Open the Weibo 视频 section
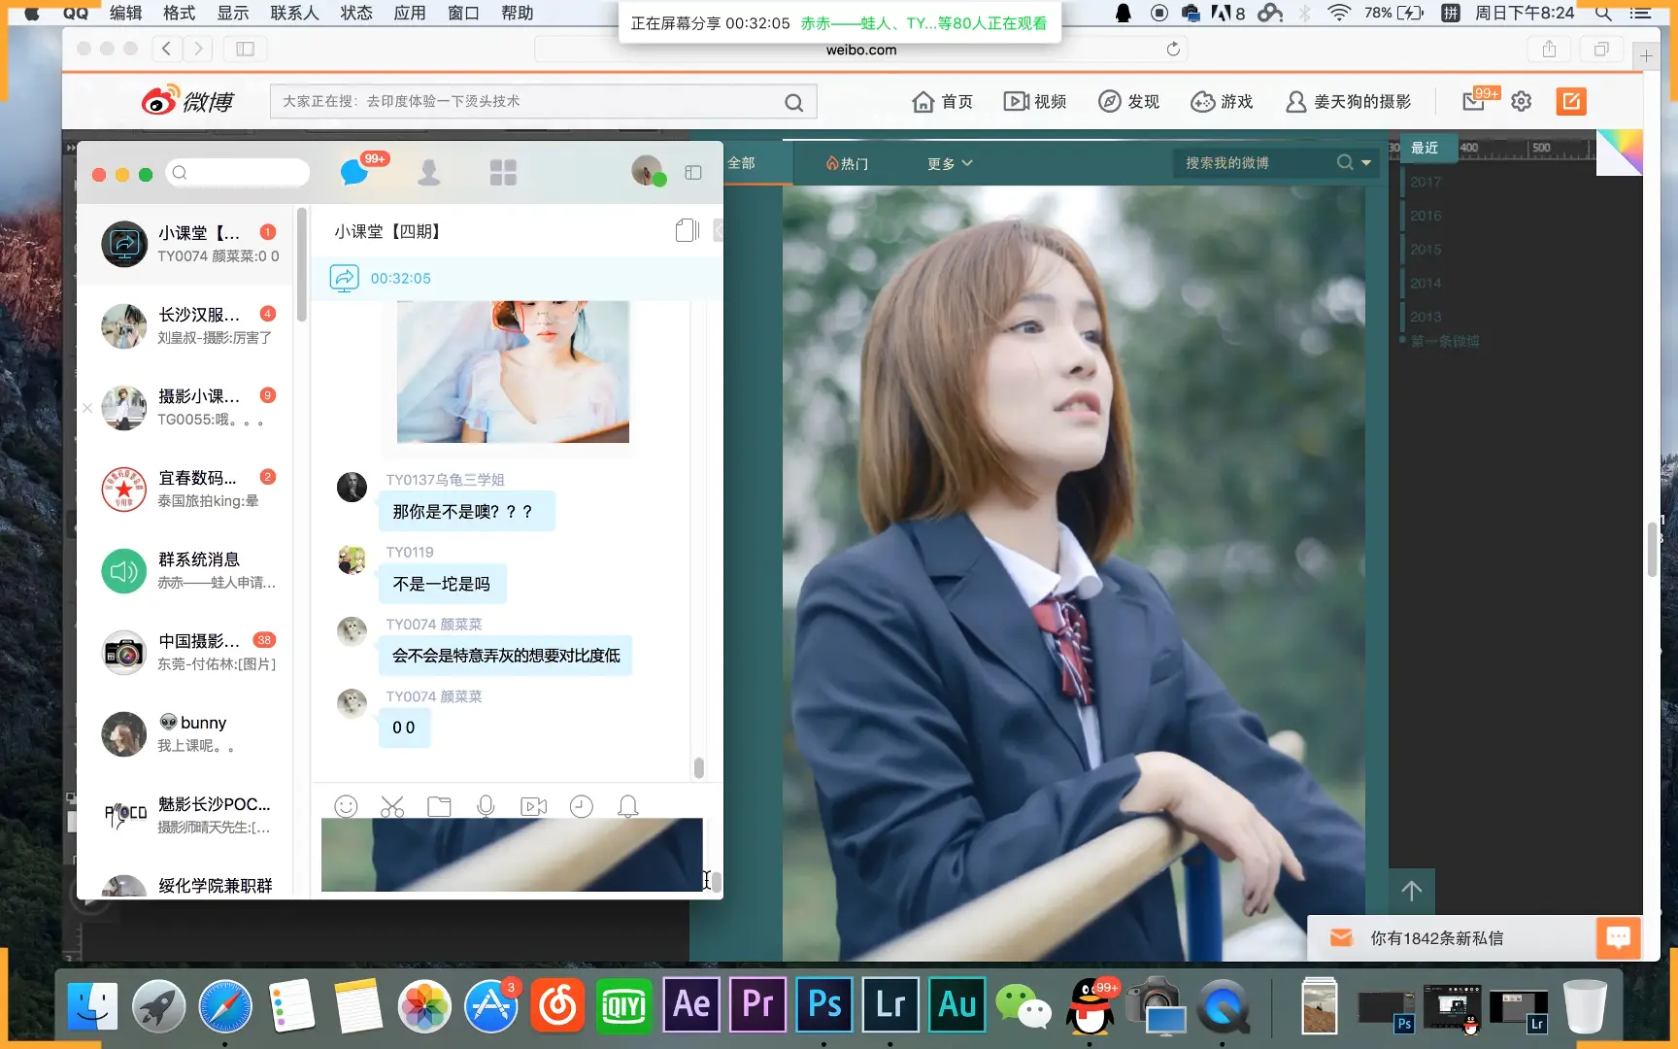Image resolution: width=1678 pixels, height=1049 pixels. pyautogui.click(x=1035, y=101)
